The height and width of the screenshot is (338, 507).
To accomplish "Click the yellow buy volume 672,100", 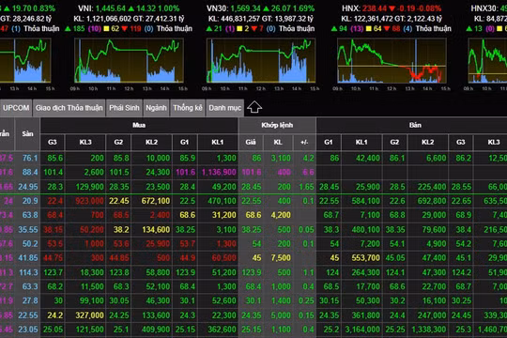I will point(156,201).
